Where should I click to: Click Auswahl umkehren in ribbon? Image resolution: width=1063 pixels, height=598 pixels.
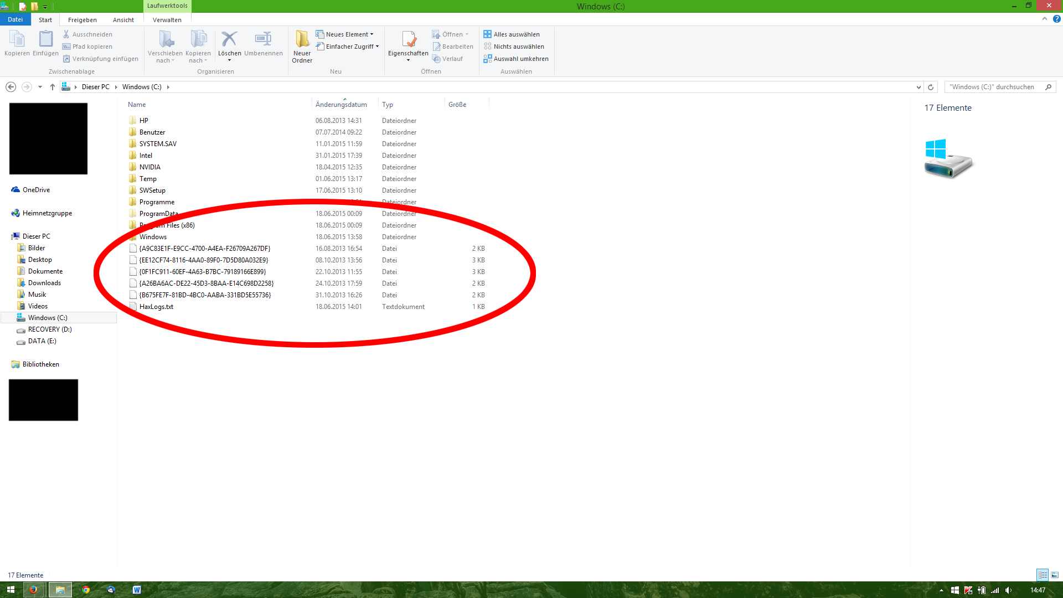point(516,59)
